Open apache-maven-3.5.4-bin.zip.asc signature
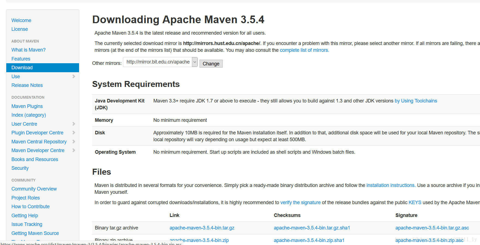 (x=429, y=240)
